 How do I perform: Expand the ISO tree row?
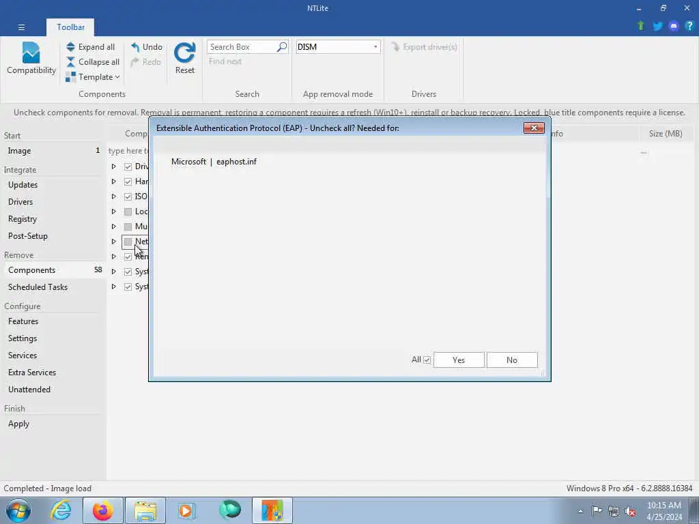[114, 196]
